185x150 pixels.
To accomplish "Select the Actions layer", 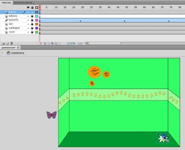I will (x=13, y=16).
